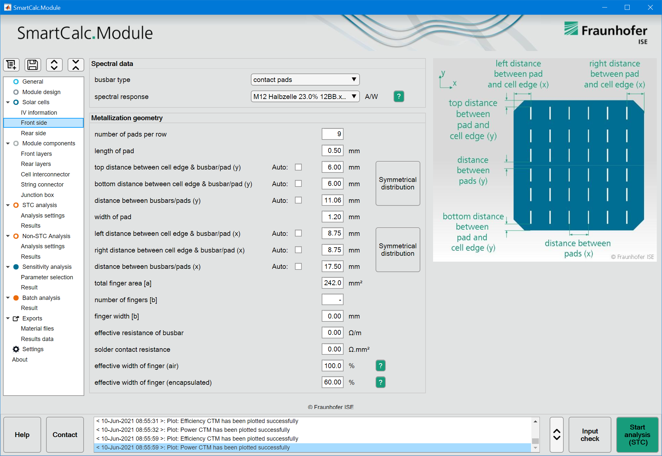Open Material files under Exports
The height and width of the screenshot is (456, 662).
point(37,329)
